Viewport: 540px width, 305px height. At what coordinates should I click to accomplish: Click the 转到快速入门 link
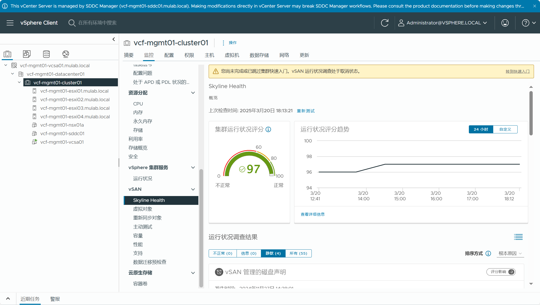[x=518, y=71]
